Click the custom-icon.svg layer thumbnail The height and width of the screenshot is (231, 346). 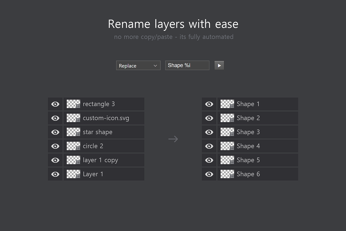[73, 118]
